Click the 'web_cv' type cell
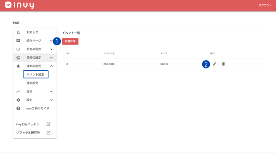The width and height of the screenshot is (278, 156). pyautogui.click(x=164, y=64)
